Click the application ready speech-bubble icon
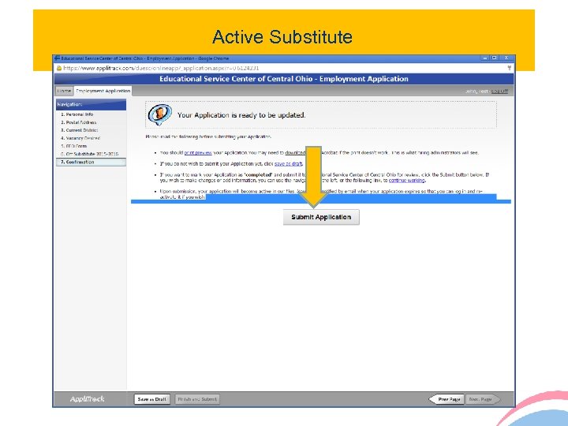The height and width of the screenshot is (426, 568). pos(159,114)
